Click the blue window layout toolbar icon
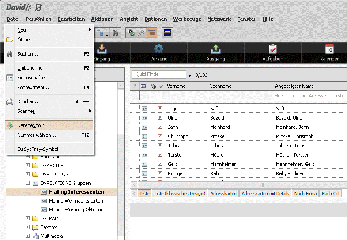347x240 pixels. click(167, 33)
